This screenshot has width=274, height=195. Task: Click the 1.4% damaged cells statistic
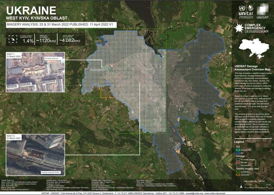click(x=28, y=41)
